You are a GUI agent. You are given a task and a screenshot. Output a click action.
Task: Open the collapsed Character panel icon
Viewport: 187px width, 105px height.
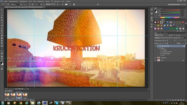(x=152, y=24)
